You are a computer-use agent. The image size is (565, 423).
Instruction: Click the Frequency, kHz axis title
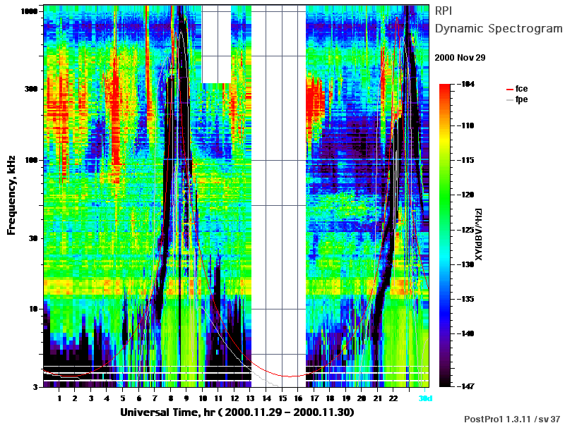11,195
